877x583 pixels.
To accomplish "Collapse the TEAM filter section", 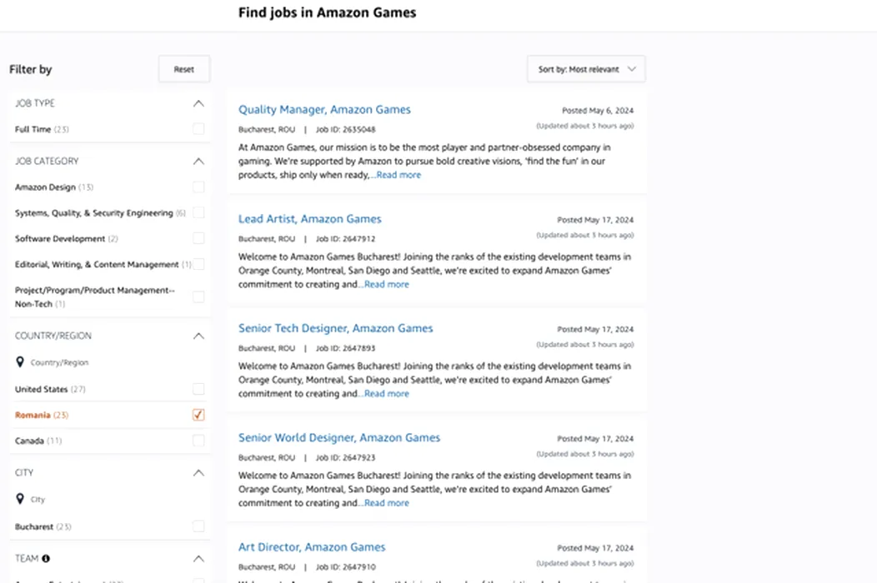I will click(198, 559).
